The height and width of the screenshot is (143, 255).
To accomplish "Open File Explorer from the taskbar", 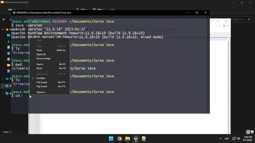I will tap(127, 139).
